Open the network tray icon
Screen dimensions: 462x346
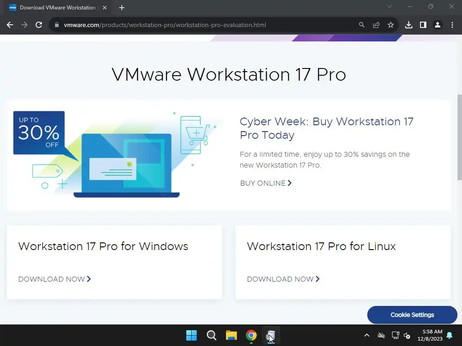(395, 335)
